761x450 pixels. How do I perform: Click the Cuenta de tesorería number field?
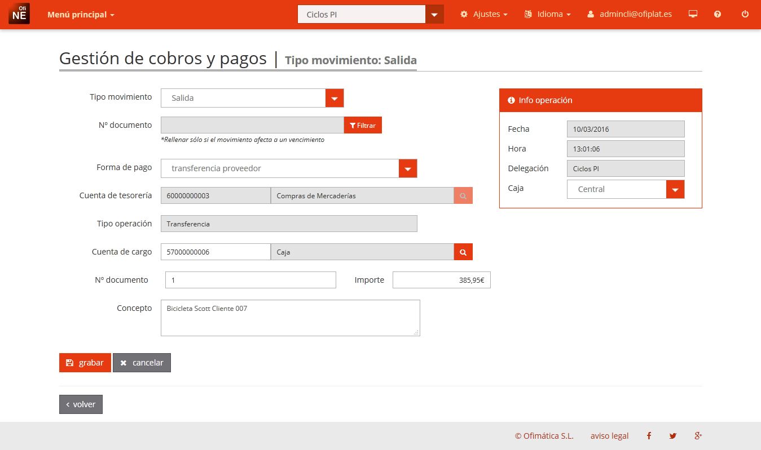[x=215, y=195]
